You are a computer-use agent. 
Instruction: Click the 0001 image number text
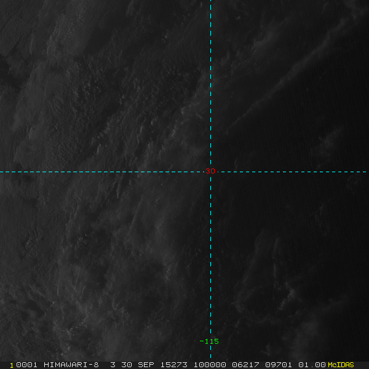26,365
